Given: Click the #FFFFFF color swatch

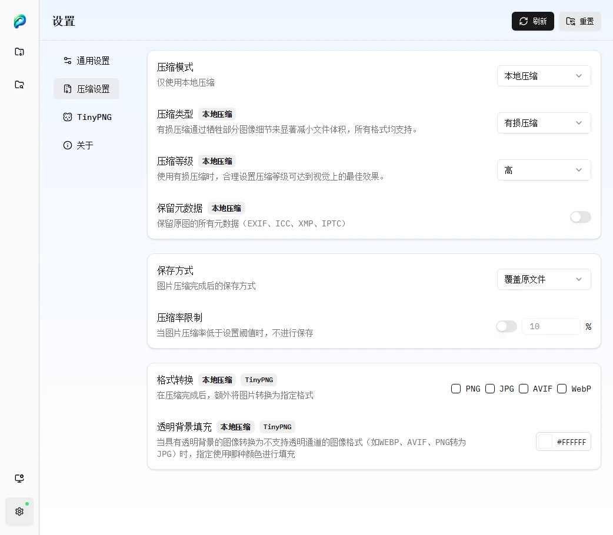Looking at the screenshot, I should click(x=546, y=442).
